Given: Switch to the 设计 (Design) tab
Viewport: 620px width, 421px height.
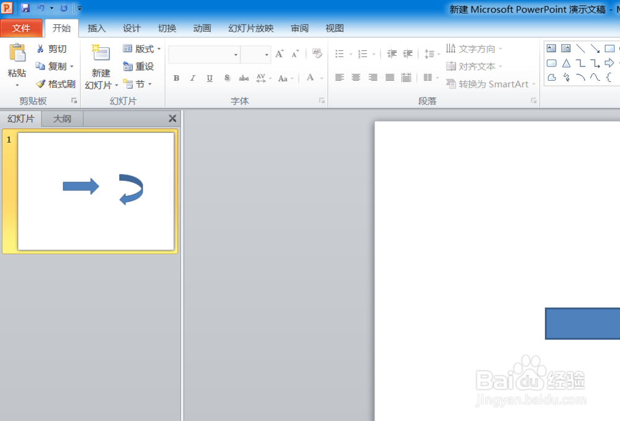Looking at the screenshot, I should click(131, 28).
